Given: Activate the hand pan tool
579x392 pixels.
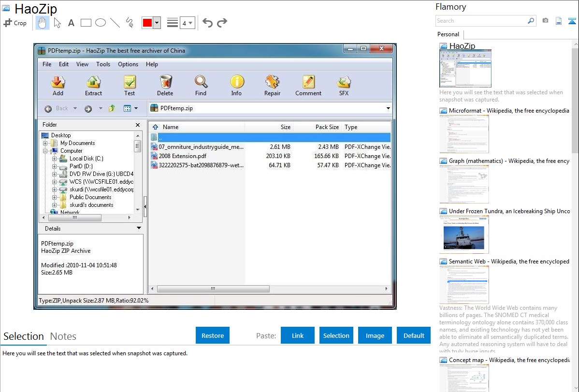Looking at the screenshot, I should point(42,23).
